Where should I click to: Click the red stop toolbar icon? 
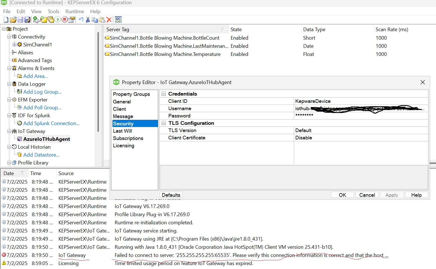pyautogui.click(x=65, y=19)
